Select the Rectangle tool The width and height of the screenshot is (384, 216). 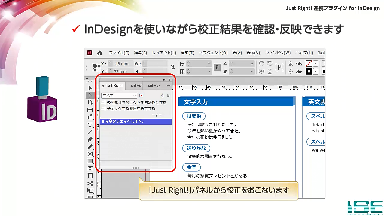click(x=90, y=161)
